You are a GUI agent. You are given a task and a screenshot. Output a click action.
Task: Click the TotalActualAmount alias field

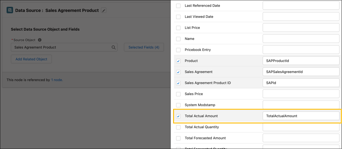coord(301,116)
